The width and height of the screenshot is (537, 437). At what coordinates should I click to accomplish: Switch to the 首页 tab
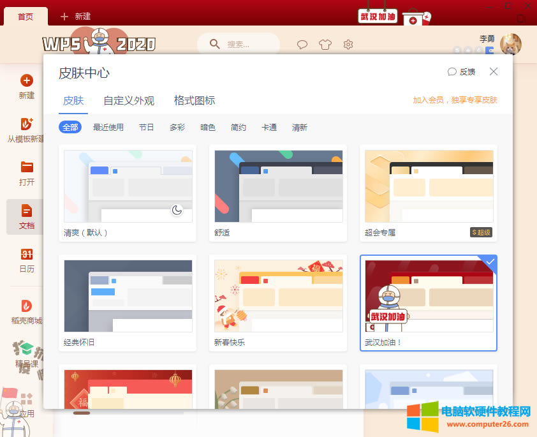26,17
